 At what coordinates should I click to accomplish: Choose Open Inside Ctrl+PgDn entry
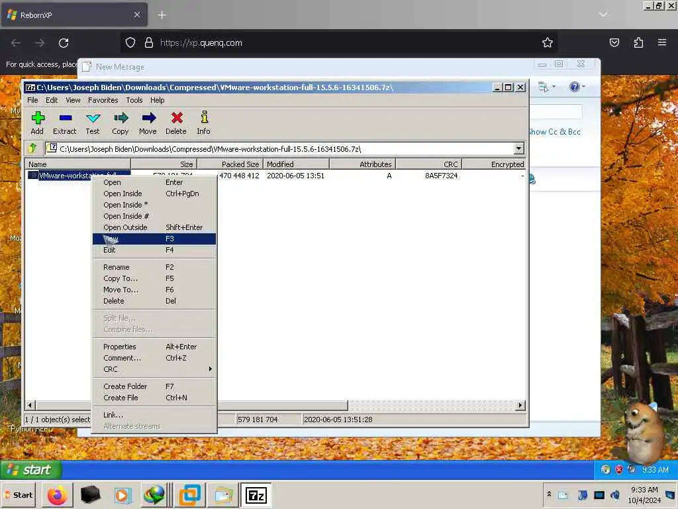pyautogui.click(x=154, y=194)
